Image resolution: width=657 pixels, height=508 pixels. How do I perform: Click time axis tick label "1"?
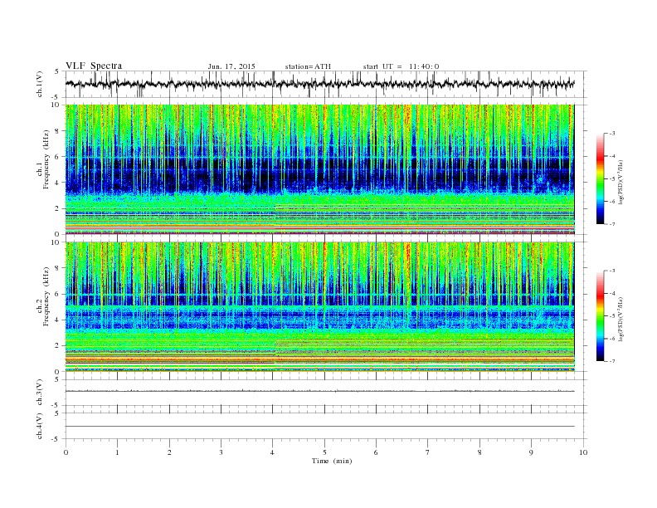[117, 452]
